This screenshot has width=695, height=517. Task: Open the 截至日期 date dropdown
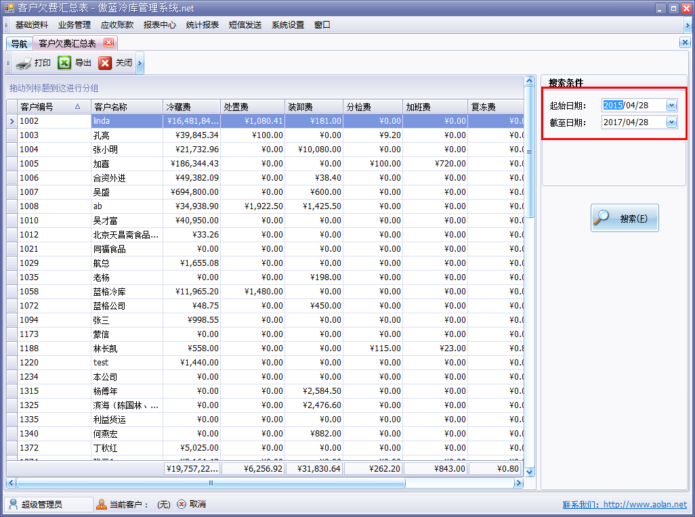click(671, 122)
